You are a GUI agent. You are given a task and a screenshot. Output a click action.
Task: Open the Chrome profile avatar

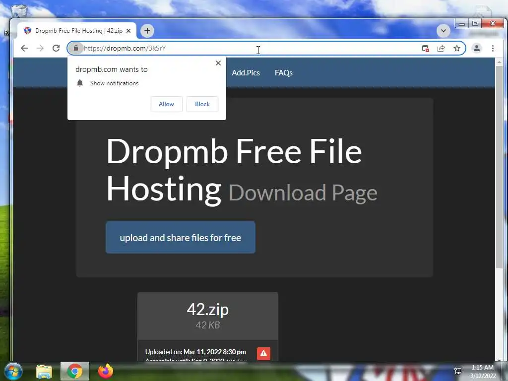click(x=477, y=48)
